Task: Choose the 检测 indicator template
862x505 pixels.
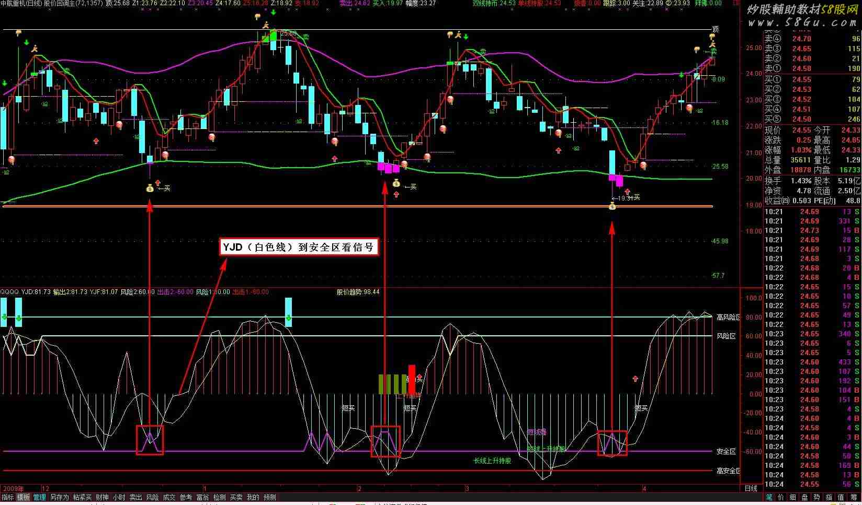Action: [219, 498]
